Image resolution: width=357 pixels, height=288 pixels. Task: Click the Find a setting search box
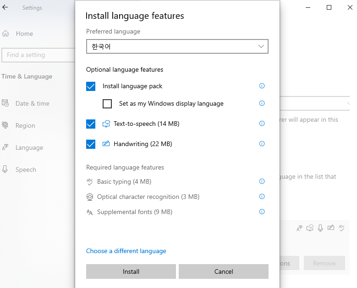point(38,55)
